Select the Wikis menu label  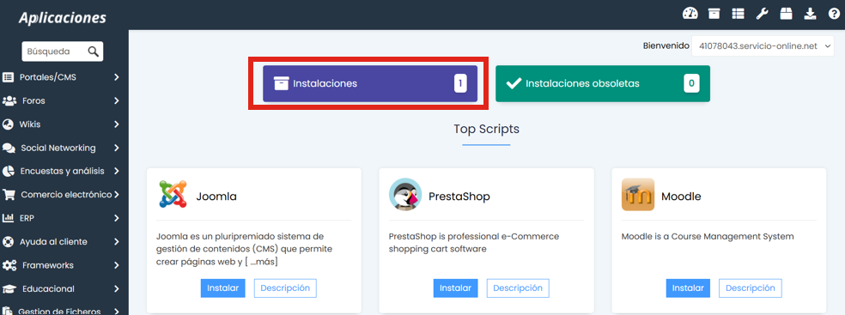(30, 124)
